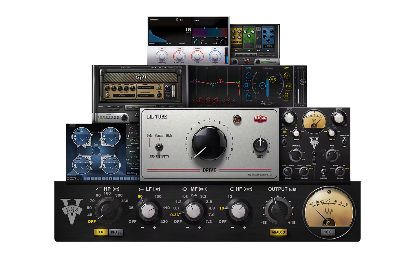Click the Limit Level knob on V-Comp

click(296, 155)
